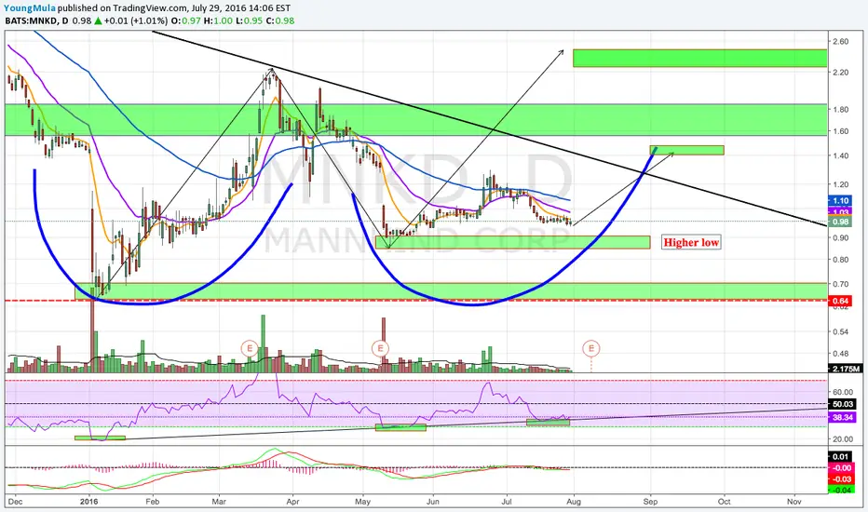This screenshot has height=512, width=868.
Task: Click the purple 38.34 RSI value label
Action: point(842,417)
